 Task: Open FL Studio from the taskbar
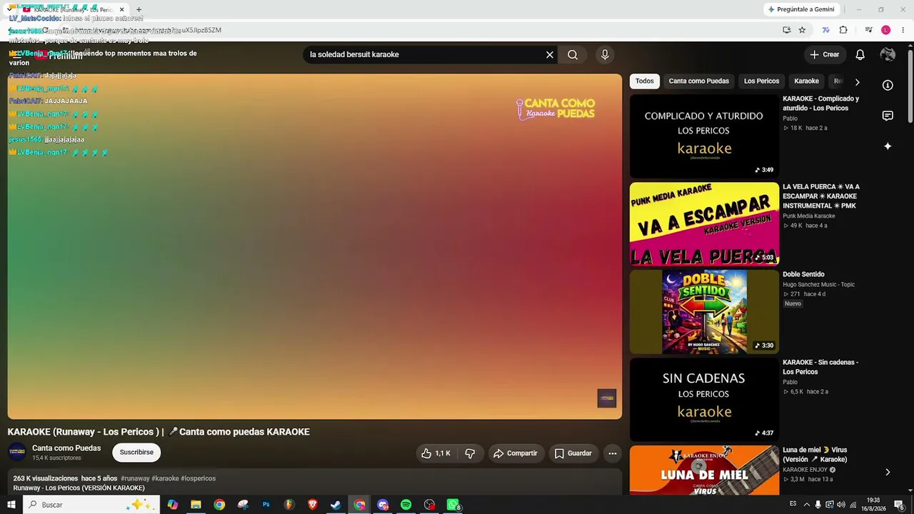coord(289,505)
